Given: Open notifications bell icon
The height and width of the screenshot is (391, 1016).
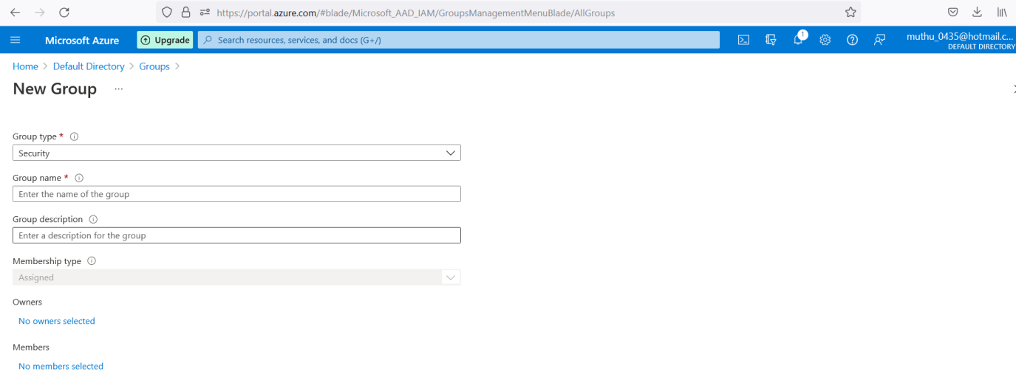Looking at the screenshot, I should 798,40.
